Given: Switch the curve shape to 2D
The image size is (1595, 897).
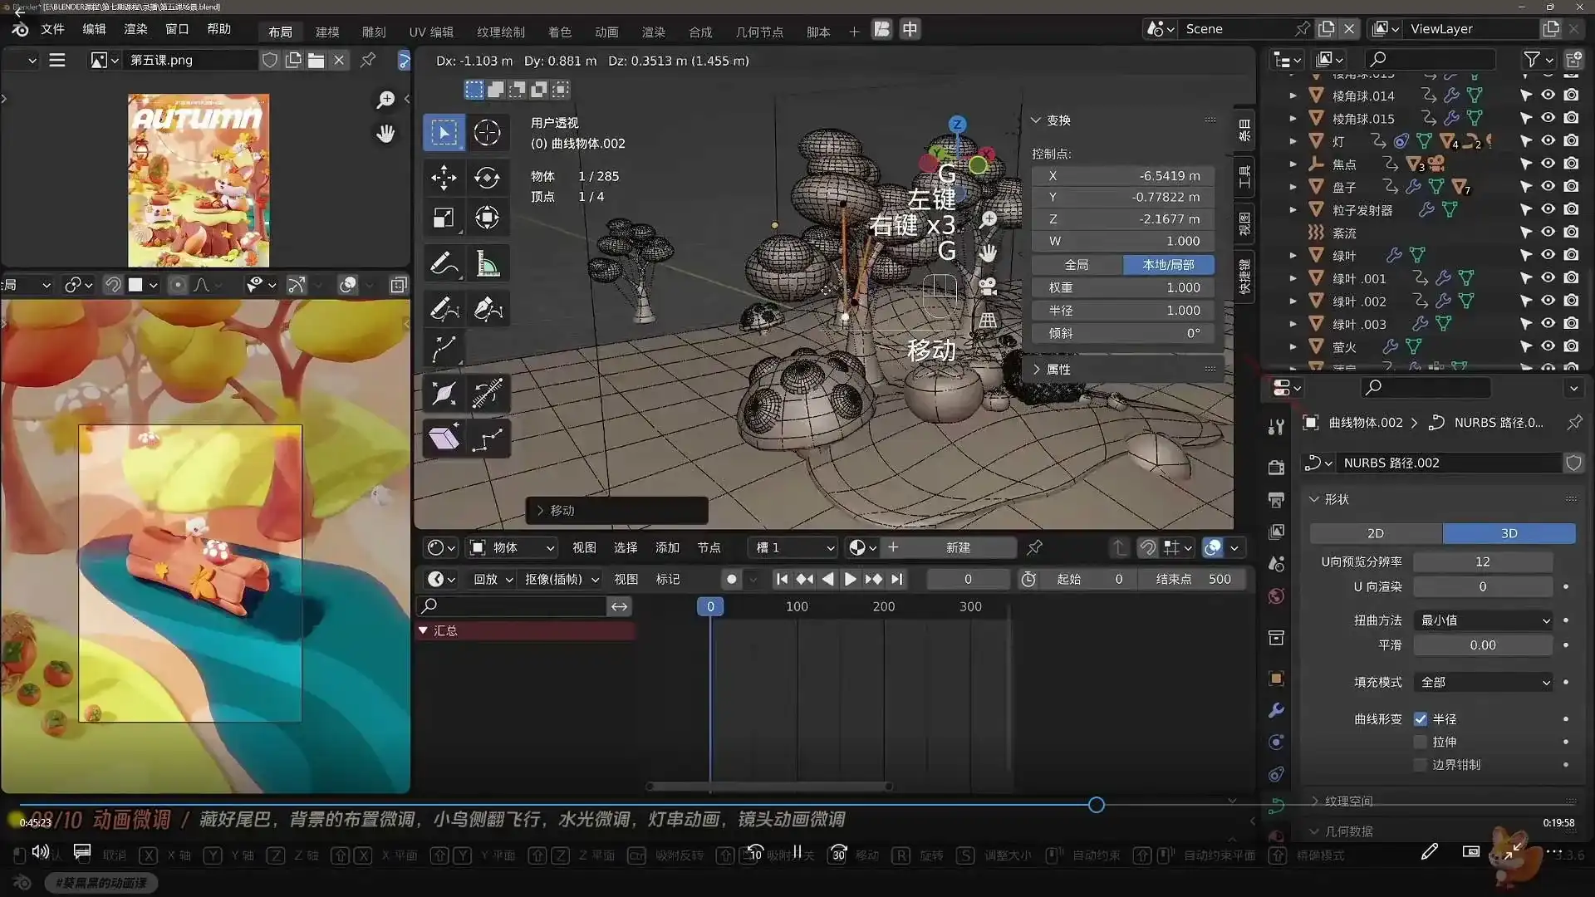Looking at the screenshot, I should [x=1375, y=533].
